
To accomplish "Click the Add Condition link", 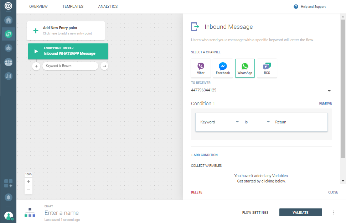I will (204, 155).
